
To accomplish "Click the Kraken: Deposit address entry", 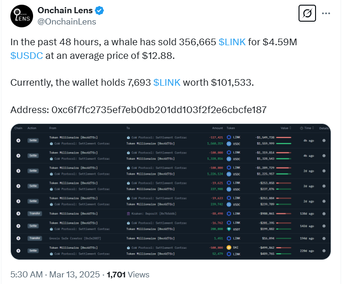I will click(146, 213).
